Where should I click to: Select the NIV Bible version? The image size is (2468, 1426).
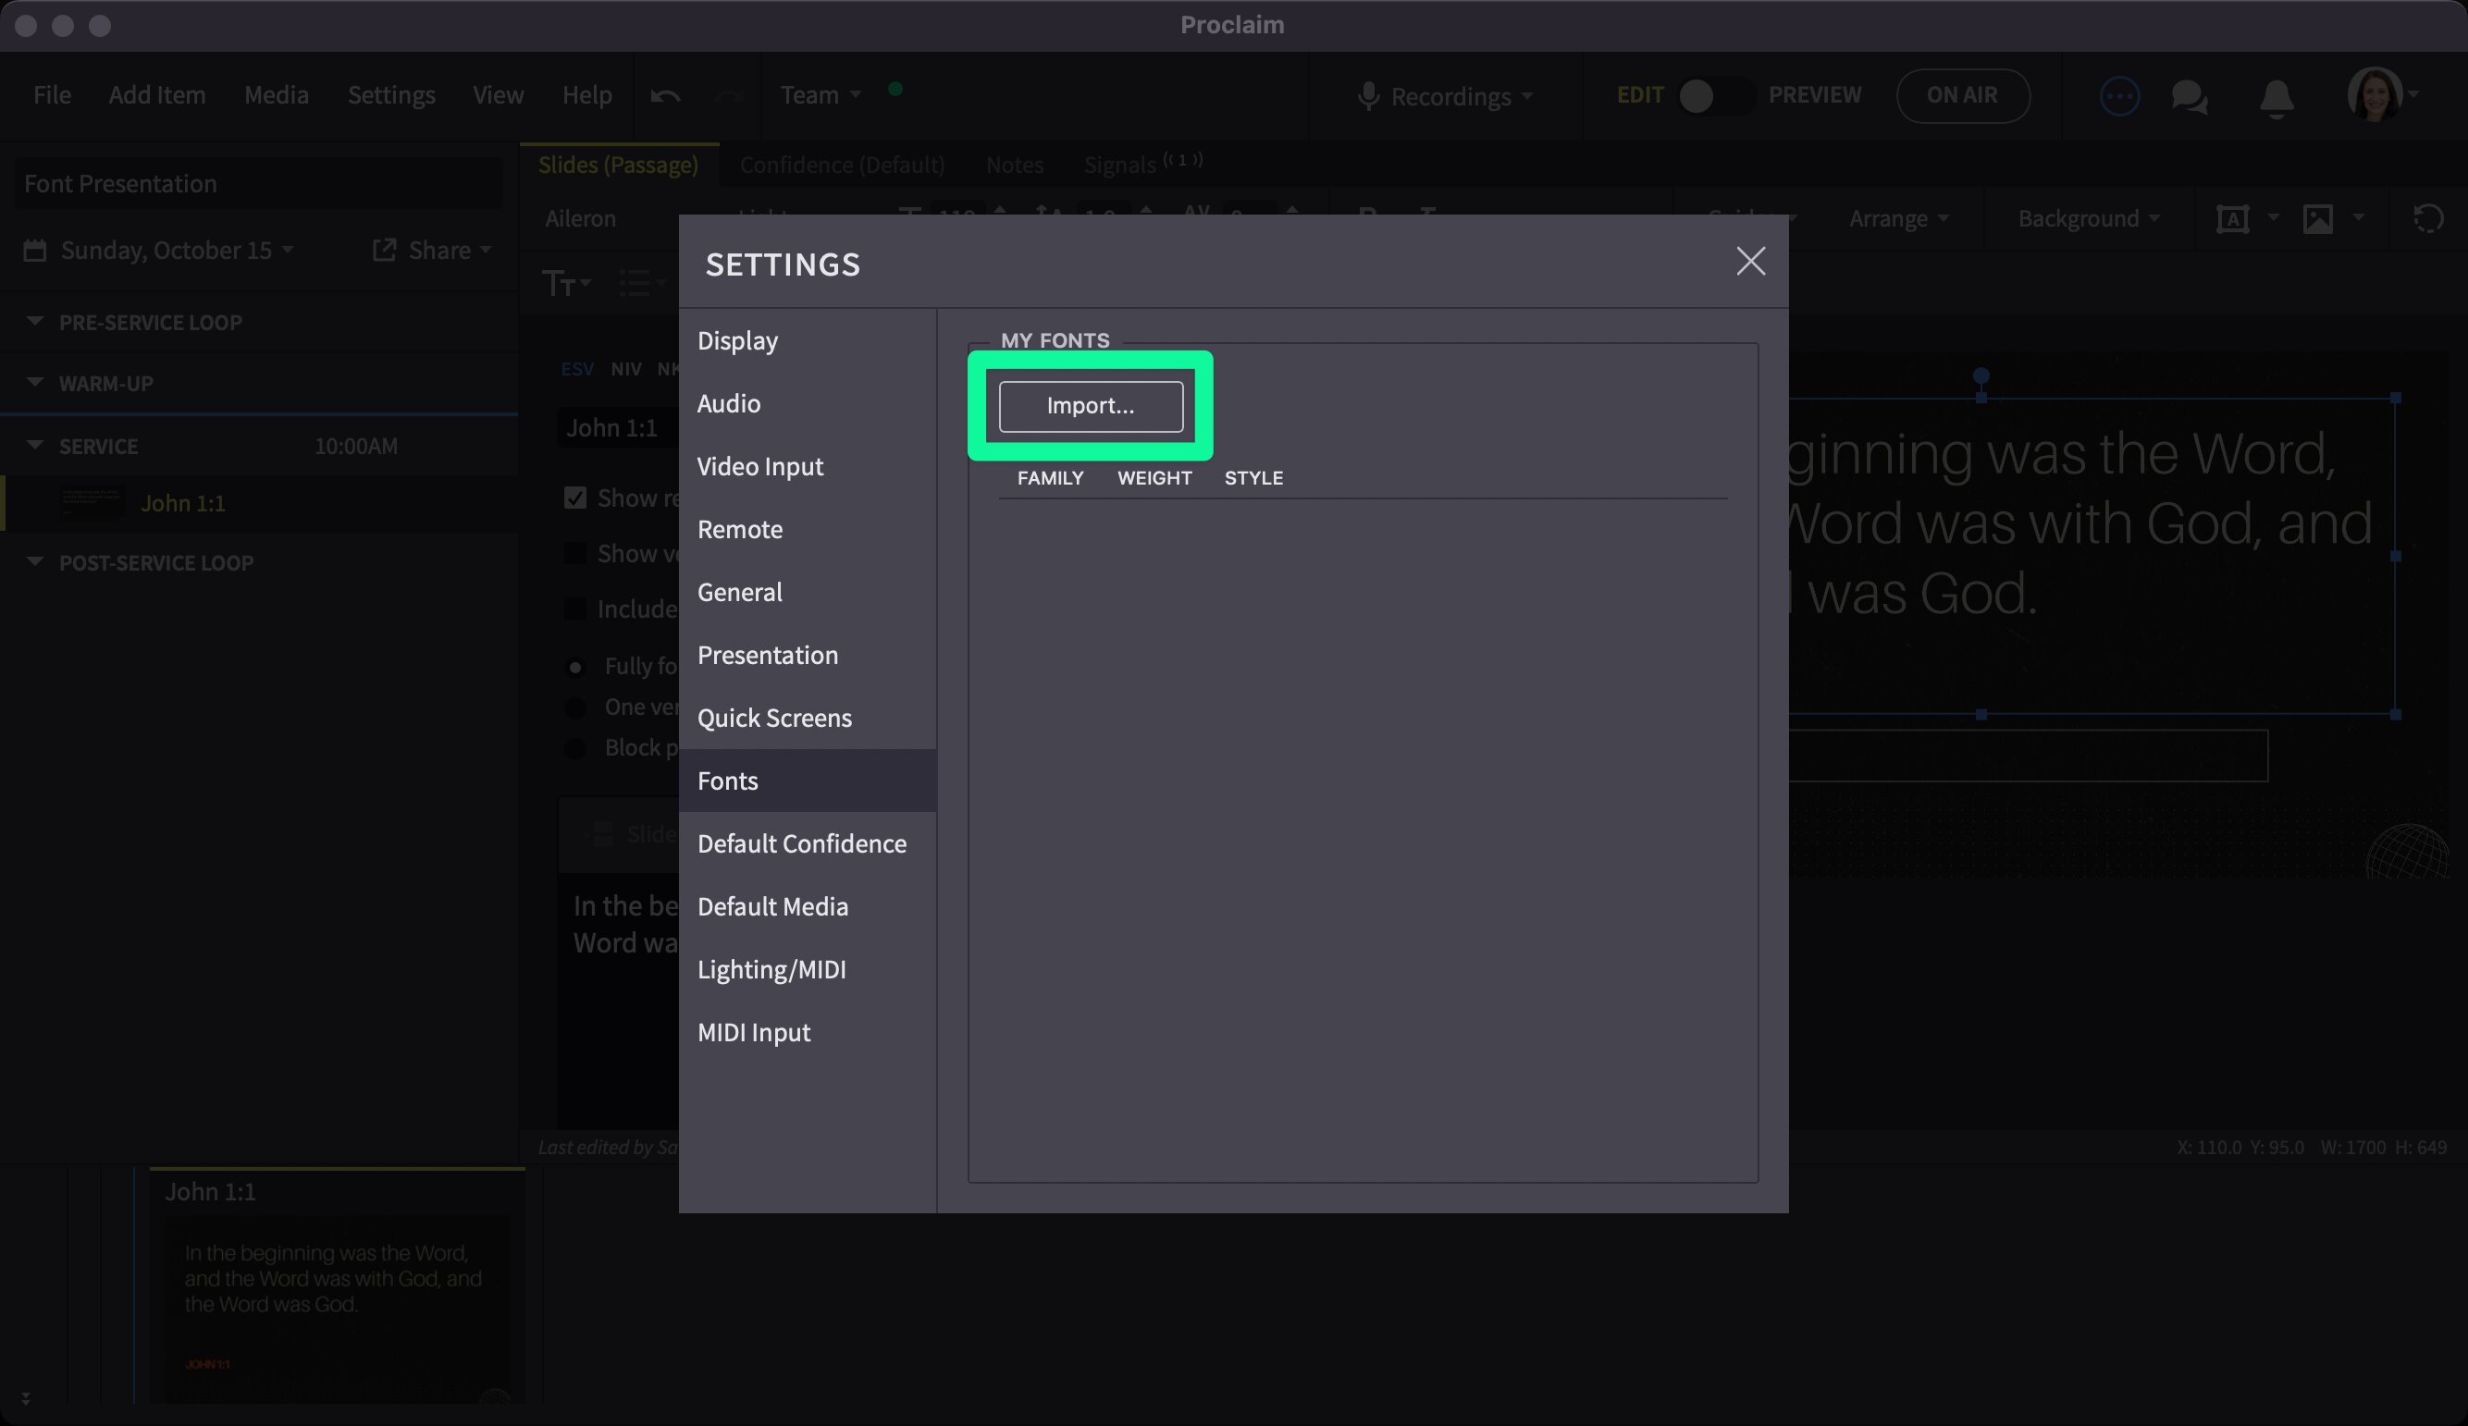[626, 368]
